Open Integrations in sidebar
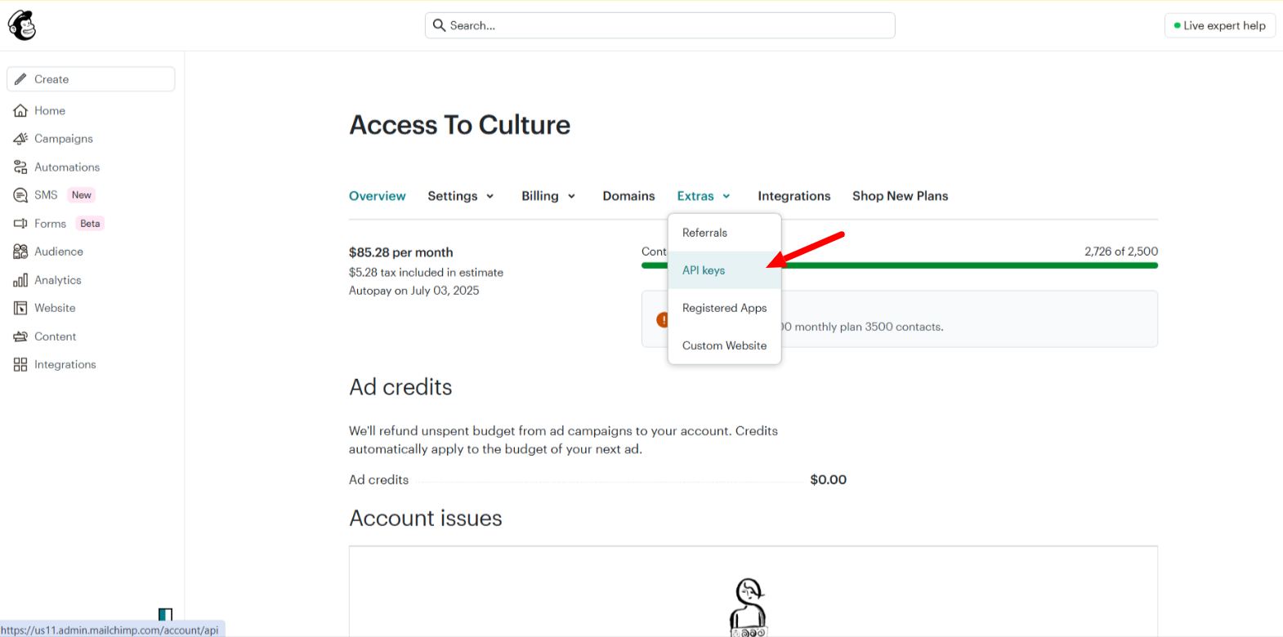 pyautogui.click(x=65, y=364)
